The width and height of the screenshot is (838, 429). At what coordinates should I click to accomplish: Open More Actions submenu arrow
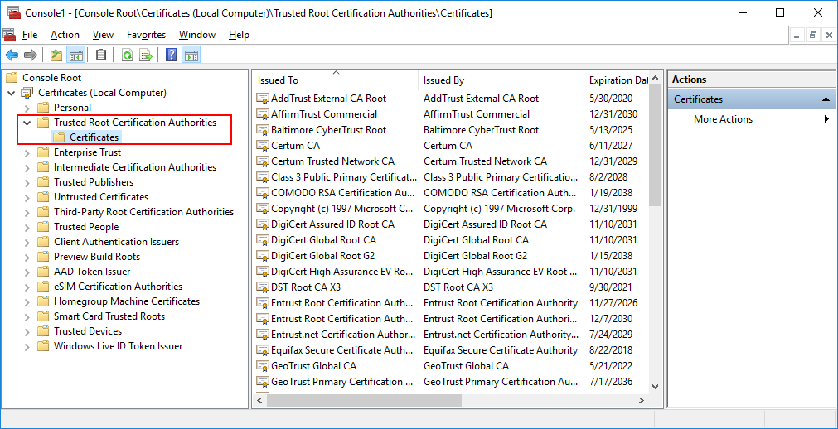827,119
